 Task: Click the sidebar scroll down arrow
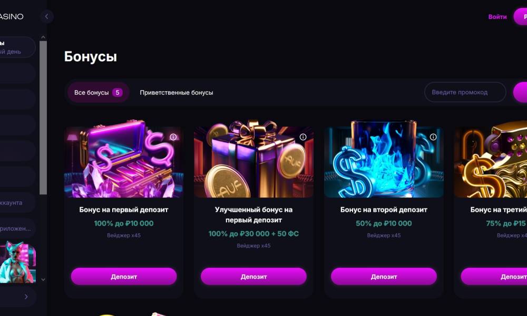tap(43, 279)
